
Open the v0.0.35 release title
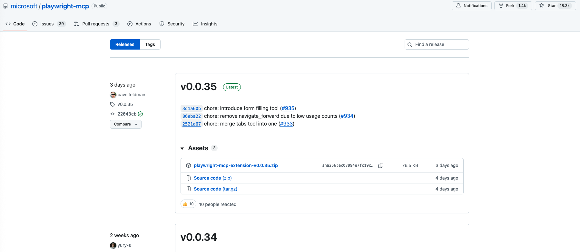point(199,87)
